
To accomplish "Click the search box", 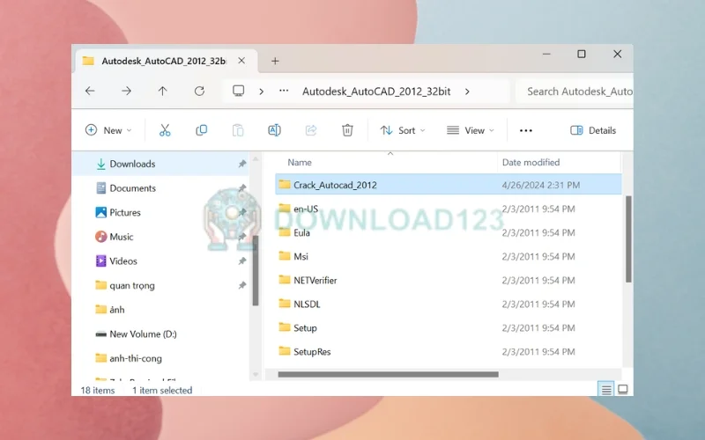I will coord(578,91).
